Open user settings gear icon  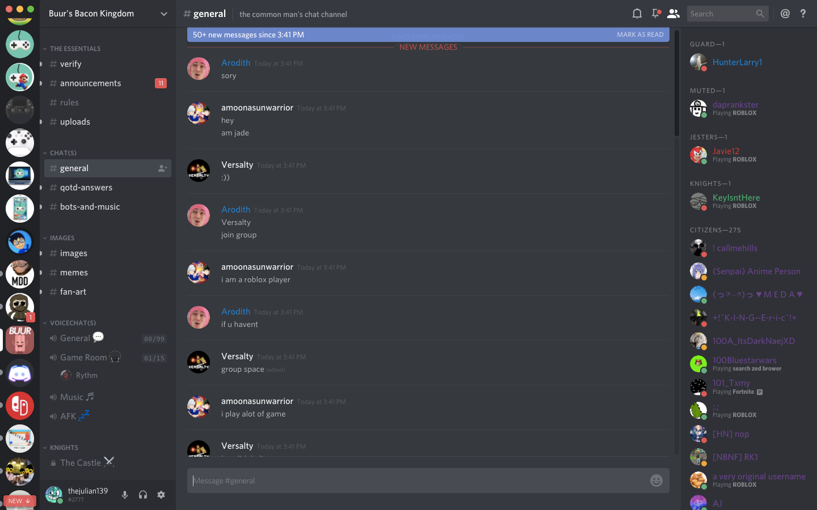pyautogui.click(x=161, y=495)
